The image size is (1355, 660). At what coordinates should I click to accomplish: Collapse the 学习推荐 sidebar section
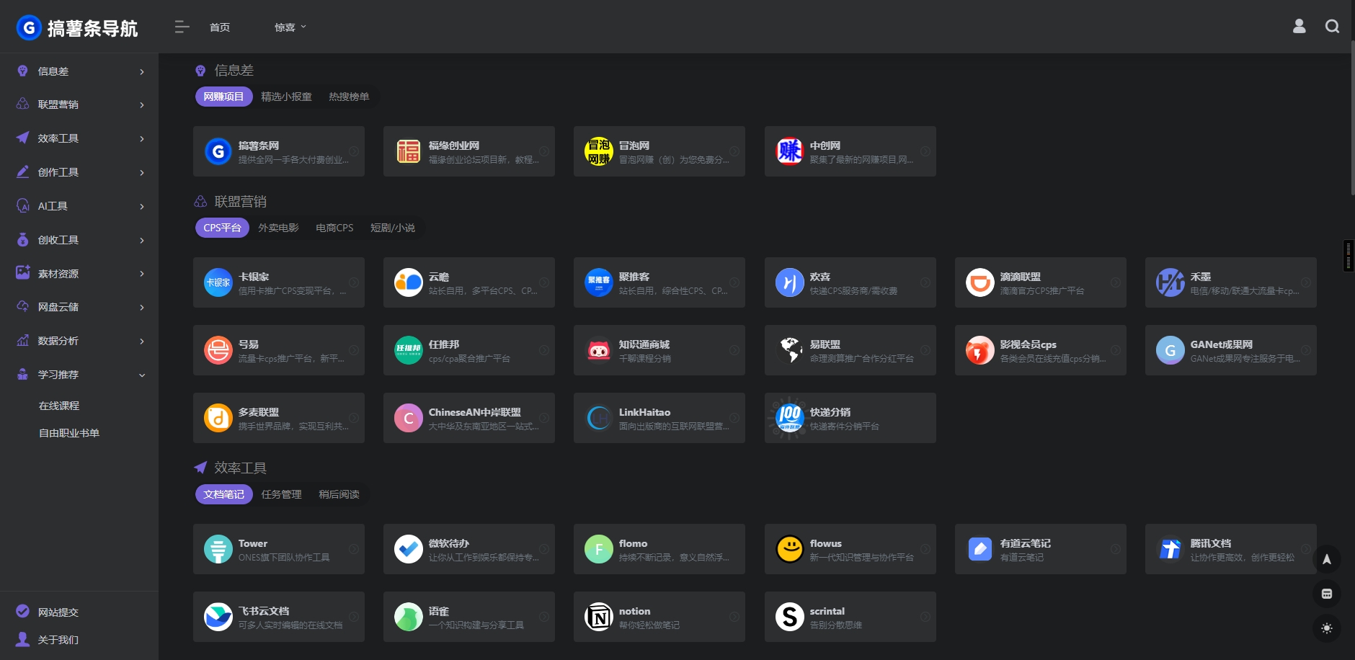click(79, 375)
